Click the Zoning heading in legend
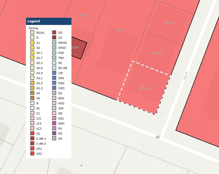 click(x=33, y=28)
